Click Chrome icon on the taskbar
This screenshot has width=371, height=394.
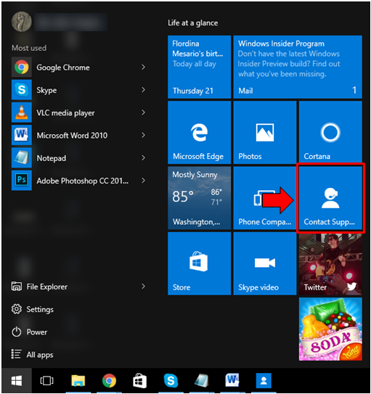[x=109, y=381]
